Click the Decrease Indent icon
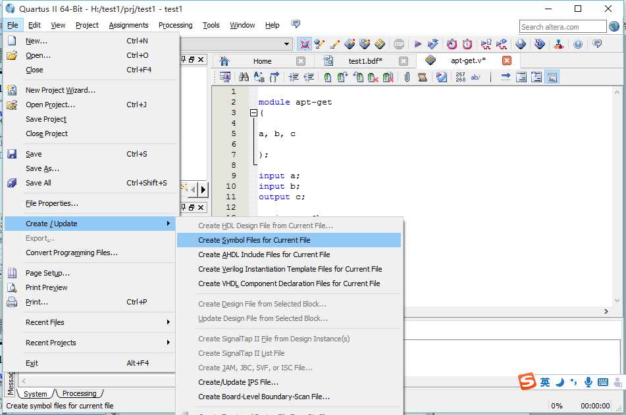This screenshot has height=415, width=626. pyautogui.click(x=309, y=77)
